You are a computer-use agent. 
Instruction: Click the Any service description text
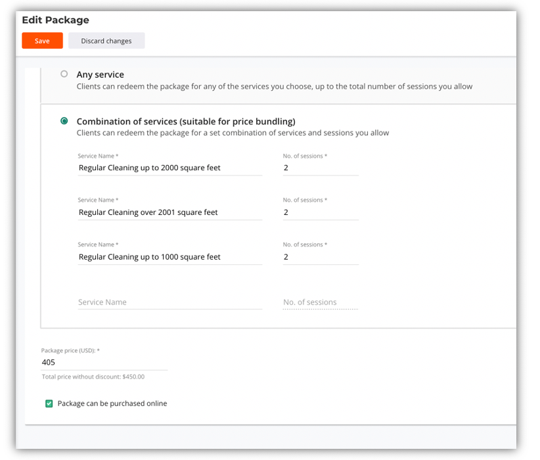tap(274, 87)
